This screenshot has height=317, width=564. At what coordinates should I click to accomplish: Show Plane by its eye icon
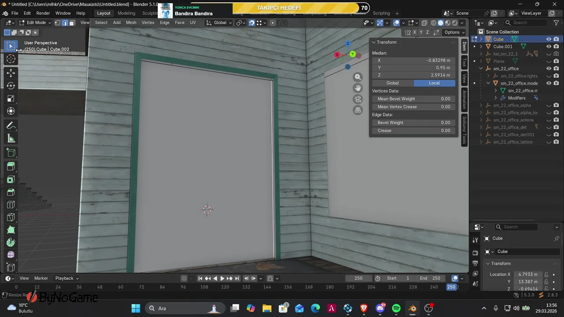[x=549, y=61]
